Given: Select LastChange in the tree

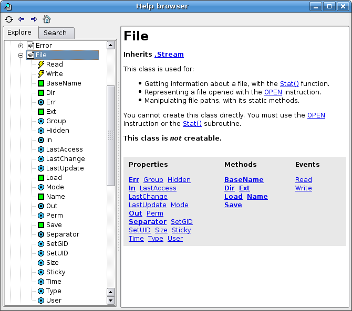Looking at the screenshot, I should tap(66, 159).
